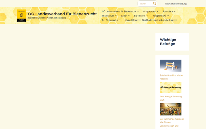Viewport: 206px width, 129px height.
Task: Open the Formulare menu item
Action: click(168, 11)
